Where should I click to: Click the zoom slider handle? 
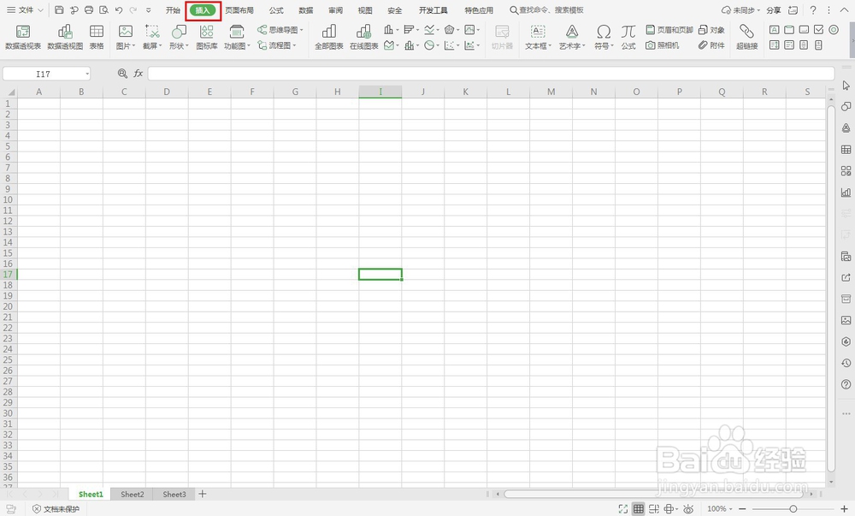[x=793, y=509]
